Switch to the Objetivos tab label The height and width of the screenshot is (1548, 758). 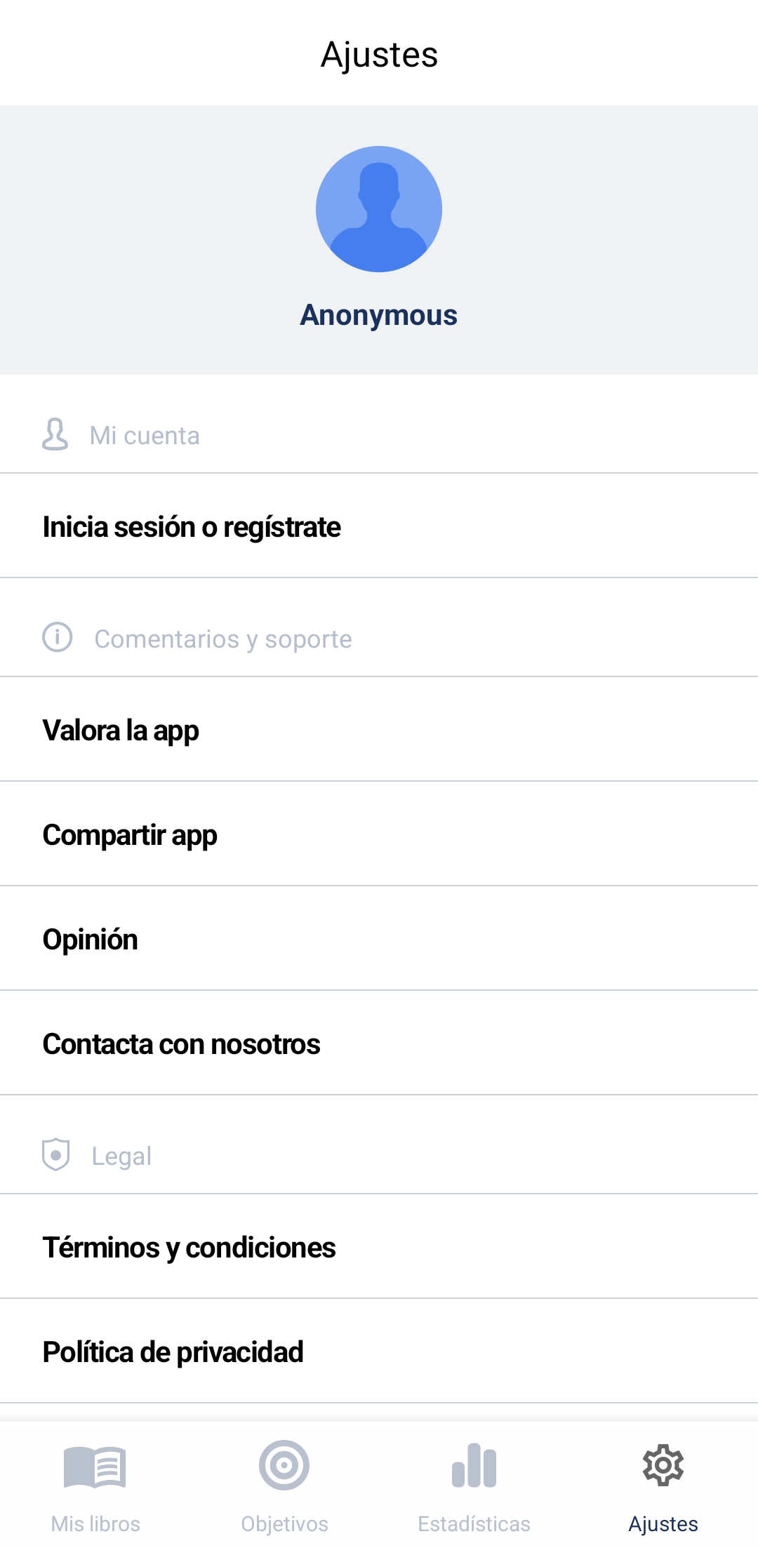284,1523
